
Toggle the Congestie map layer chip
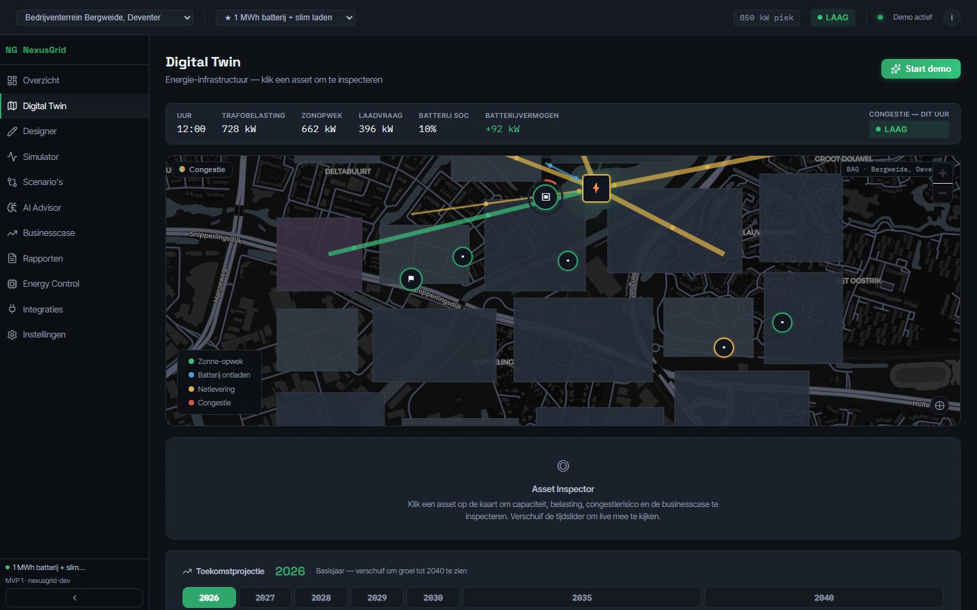click(202, 169)
